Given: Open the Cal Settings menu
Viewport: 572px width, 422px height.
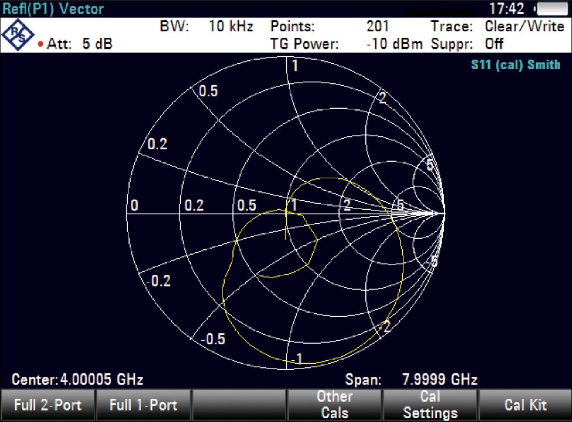Looking at the screenshot, I should point(430,404).
